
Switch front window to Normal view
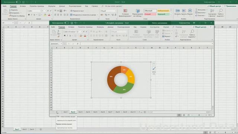click(179, 115)
